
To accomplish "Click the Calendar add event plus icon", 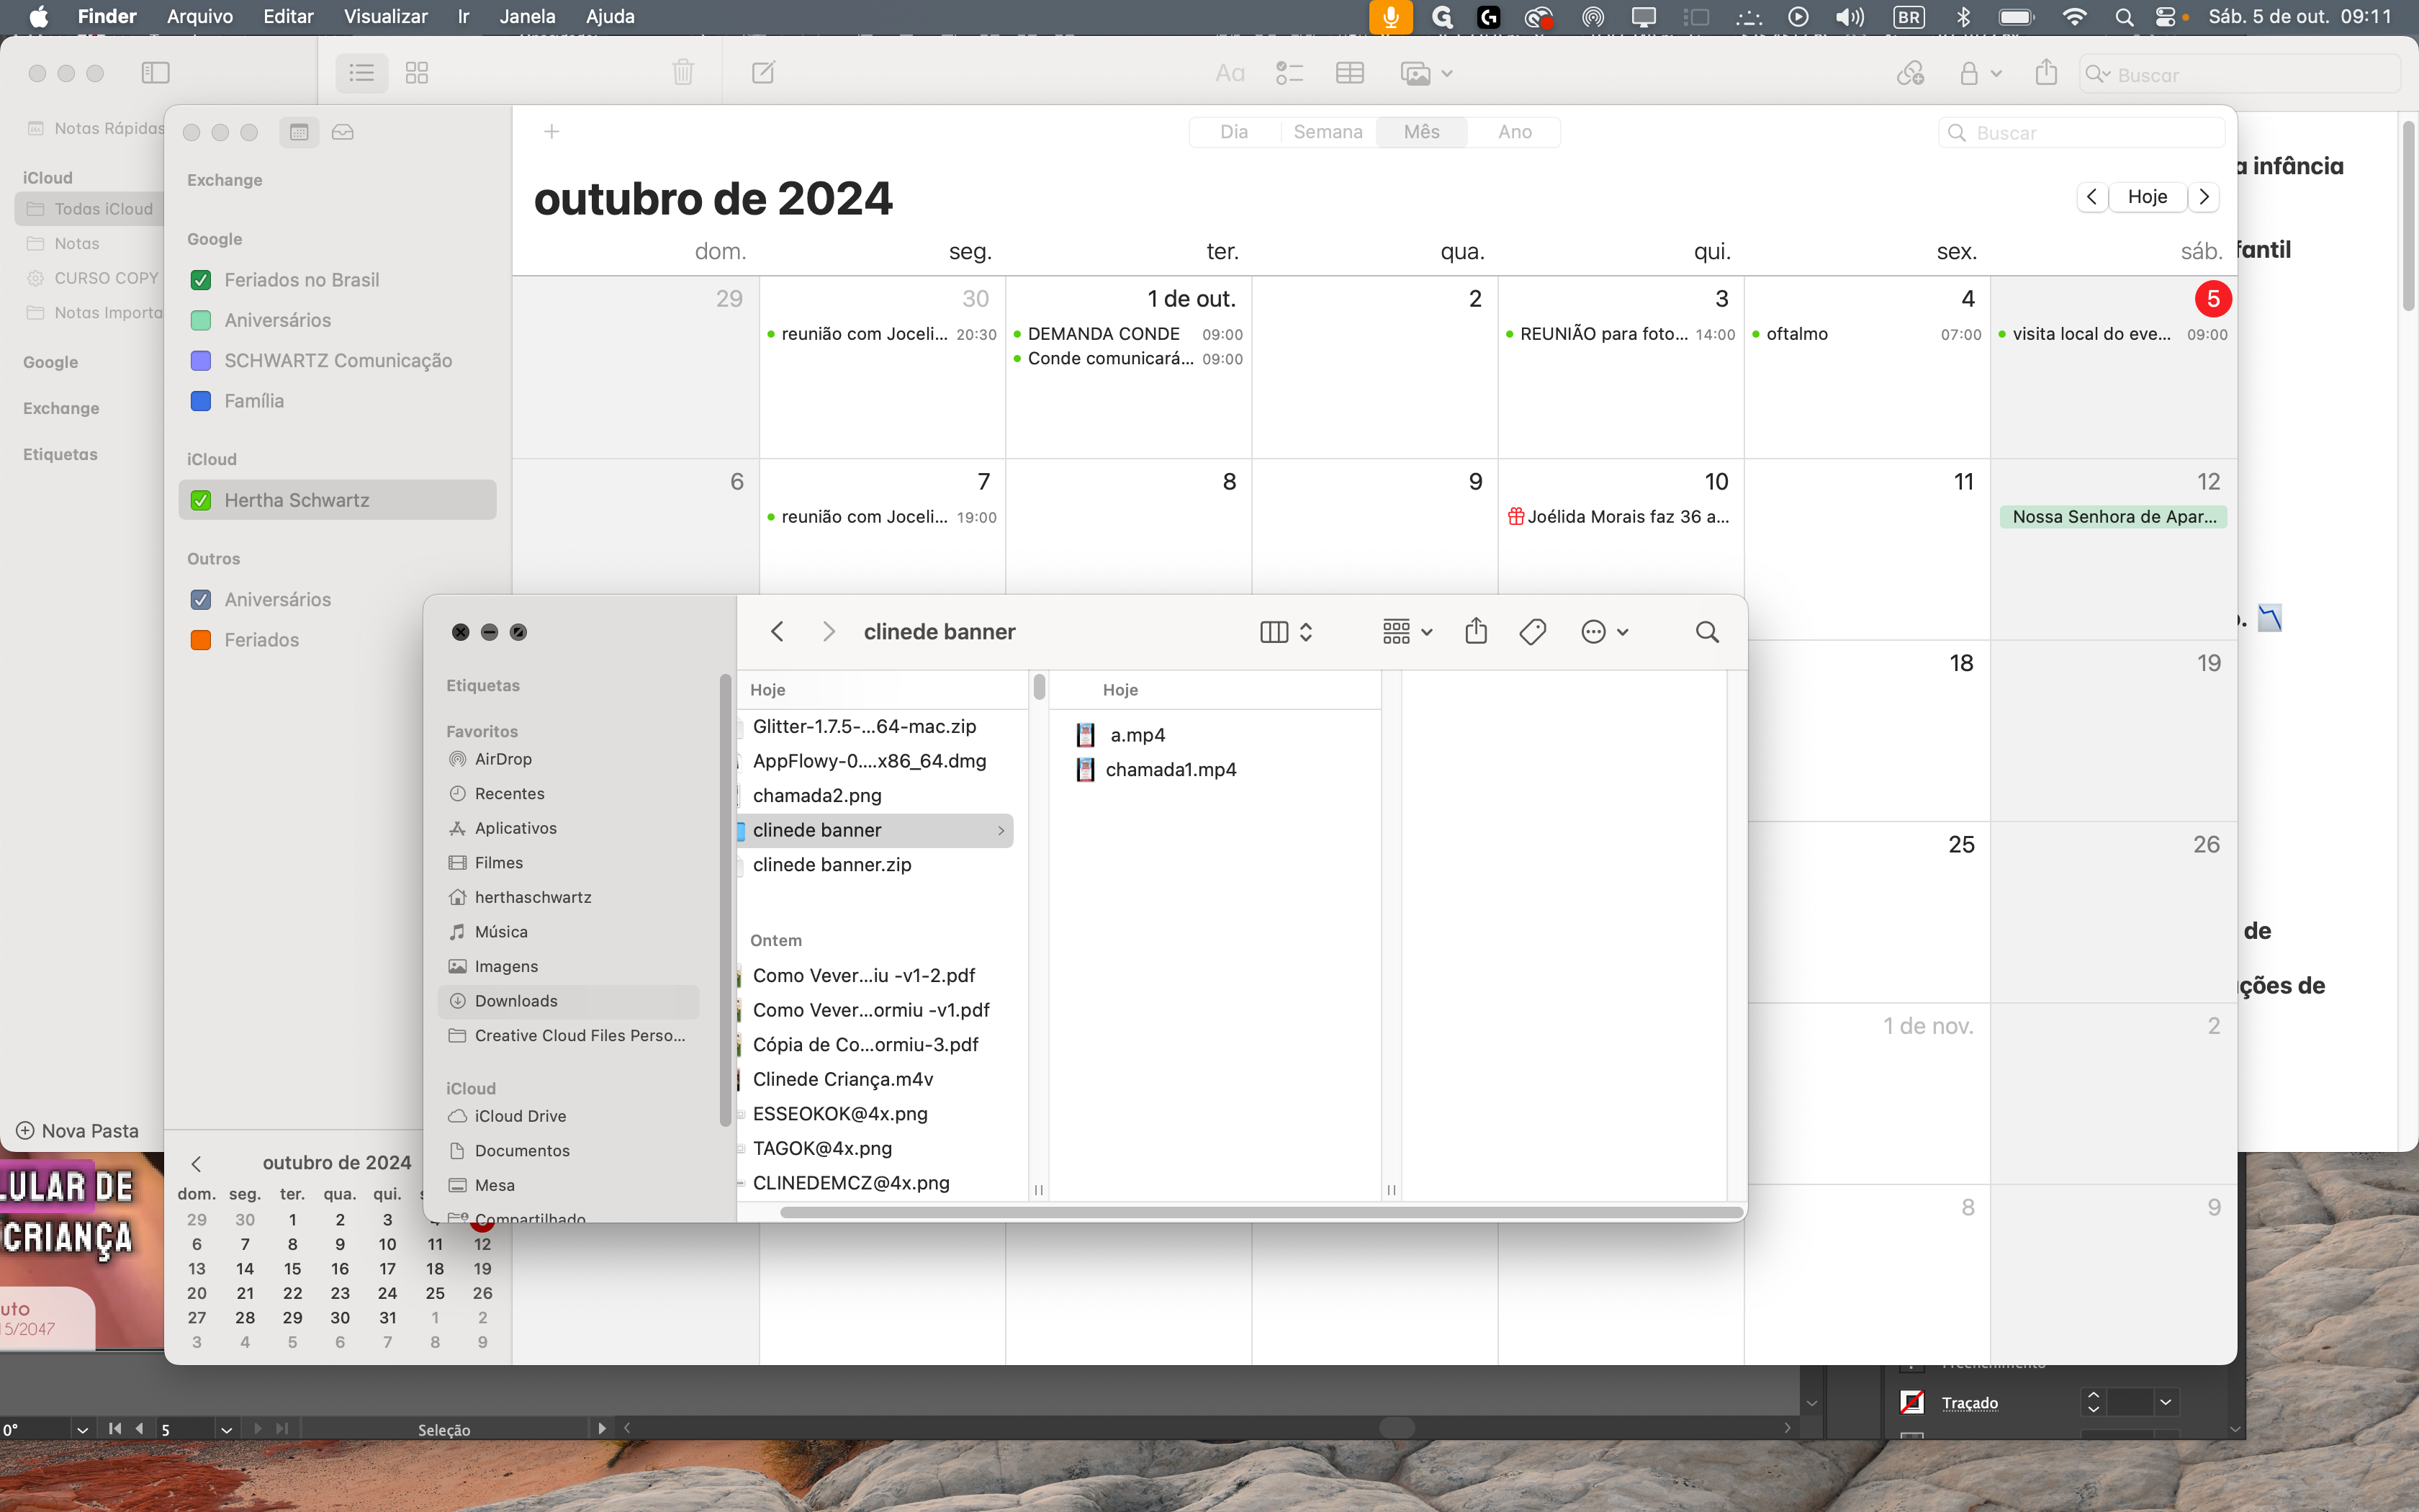I will (551, 132).
